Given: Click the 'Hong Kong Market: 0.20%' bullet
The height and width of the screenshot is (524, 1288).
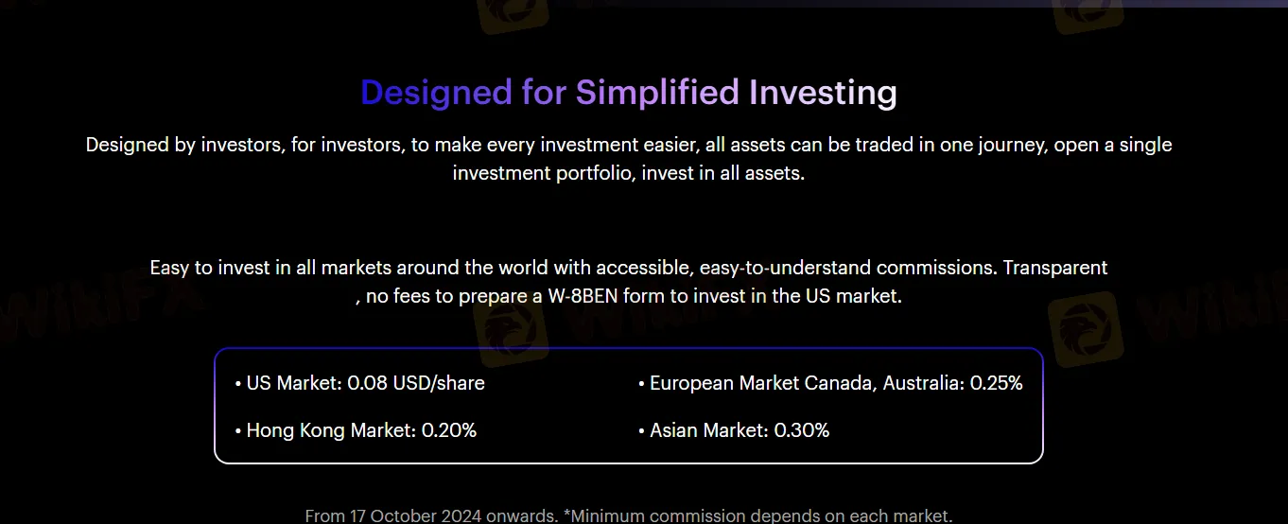Looking at the screenshot, I should pos(356,430).
